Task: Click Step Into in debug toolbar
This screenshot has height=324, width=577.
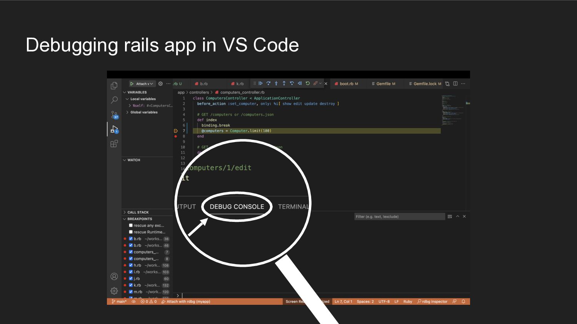Action: 276,83
